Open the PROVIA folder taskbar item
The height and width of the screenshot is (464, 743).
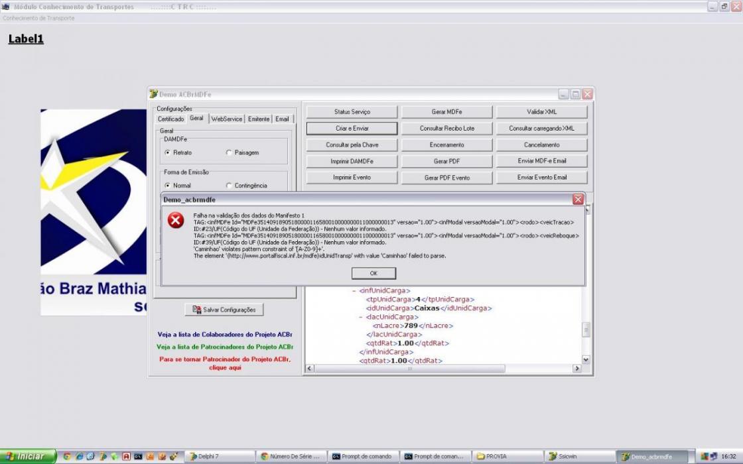[x=507, y=457]
